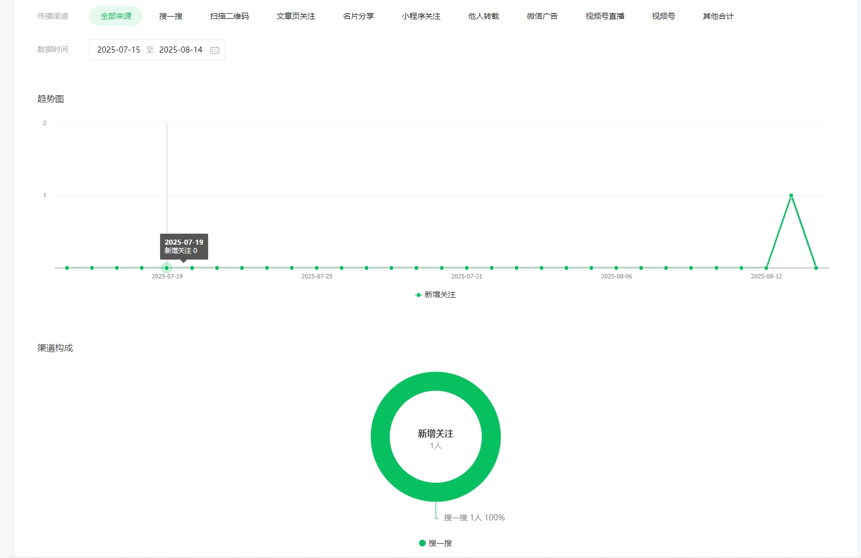861x558 pixels.
Task: Click the 2025-08-12 axis label
Action: (x=766, y=276)
